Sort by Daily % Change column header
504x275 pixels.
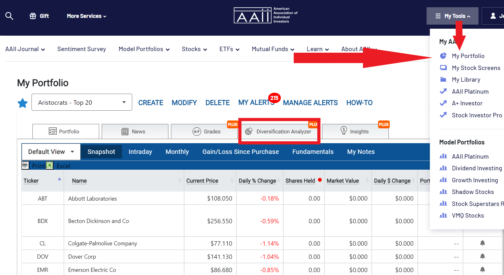[257, 181]
